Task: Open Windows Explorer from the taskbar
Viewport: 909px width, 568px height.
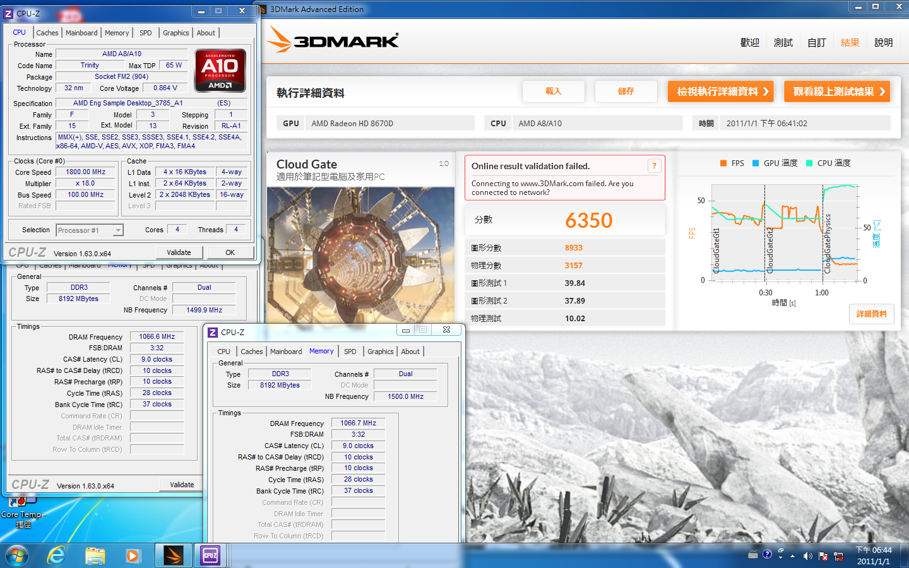Action: tap(95, 555)
